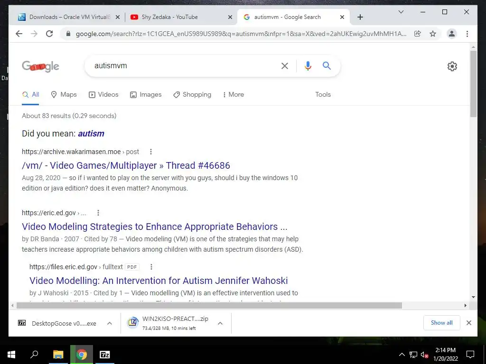Click the 'autism' did-you-mean suggestion
Screen dimensions: 486x364
(x=91, y=133)
